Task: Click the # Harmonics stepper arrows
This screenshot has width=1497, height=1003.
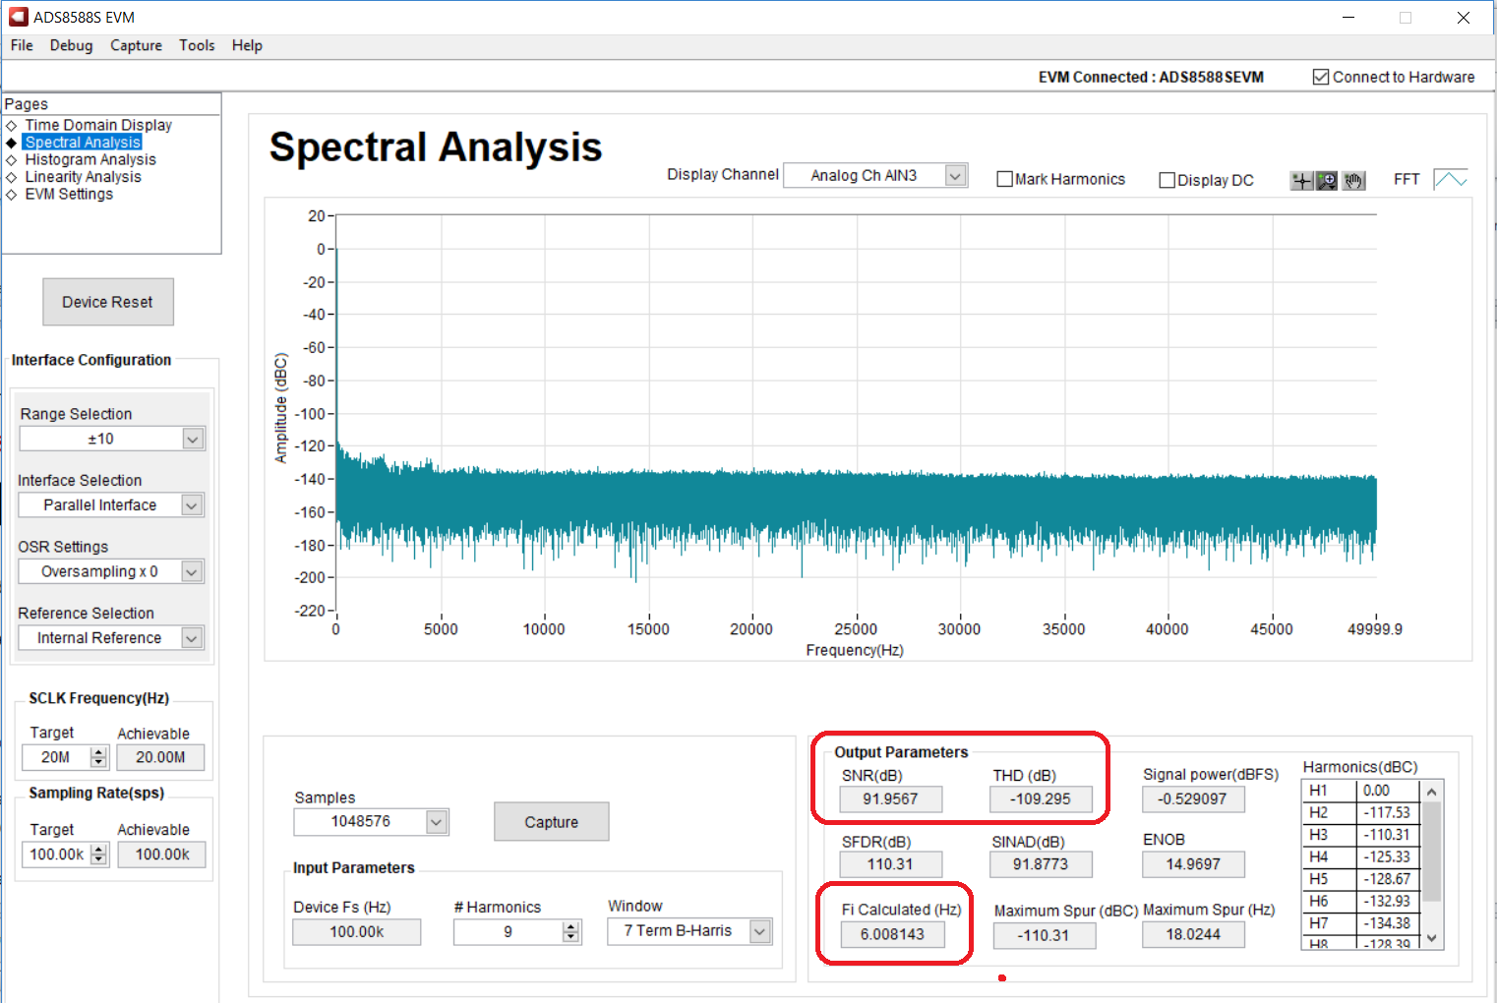Action: point(571,931)
